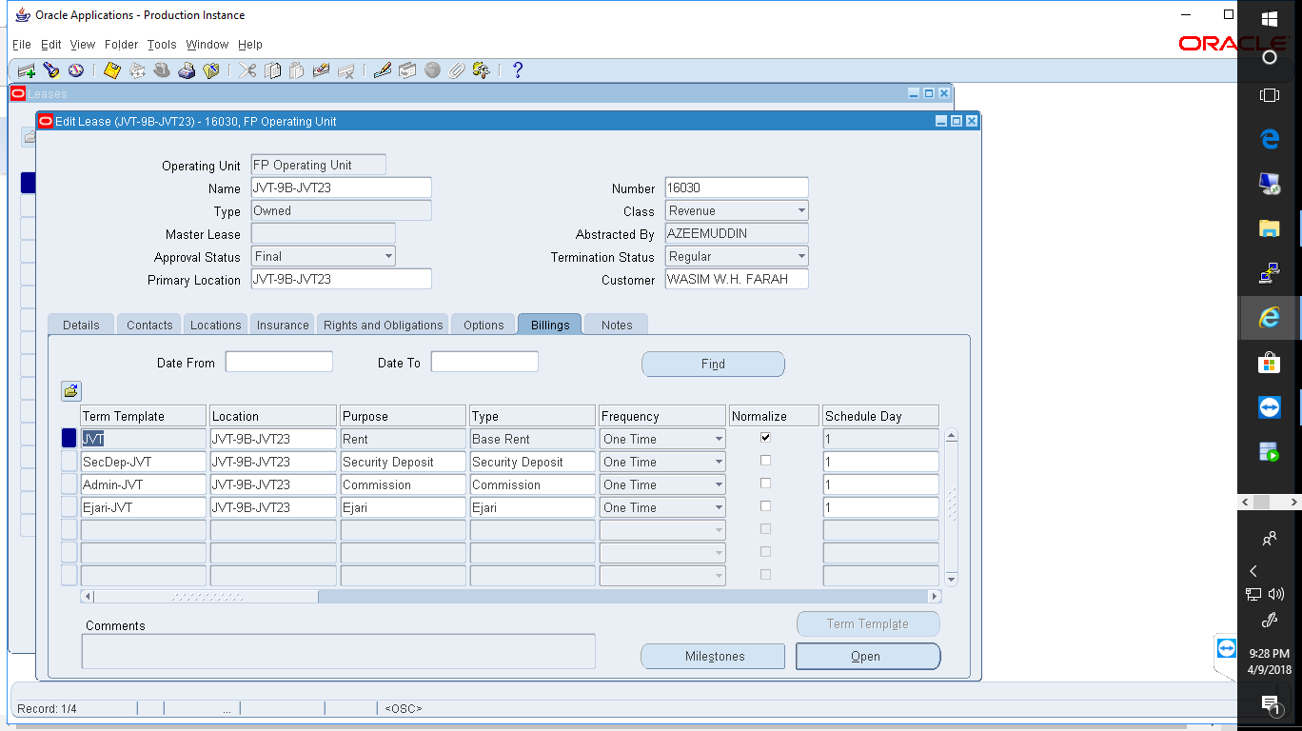Show the Navigator via compass icon

point(75,70)
